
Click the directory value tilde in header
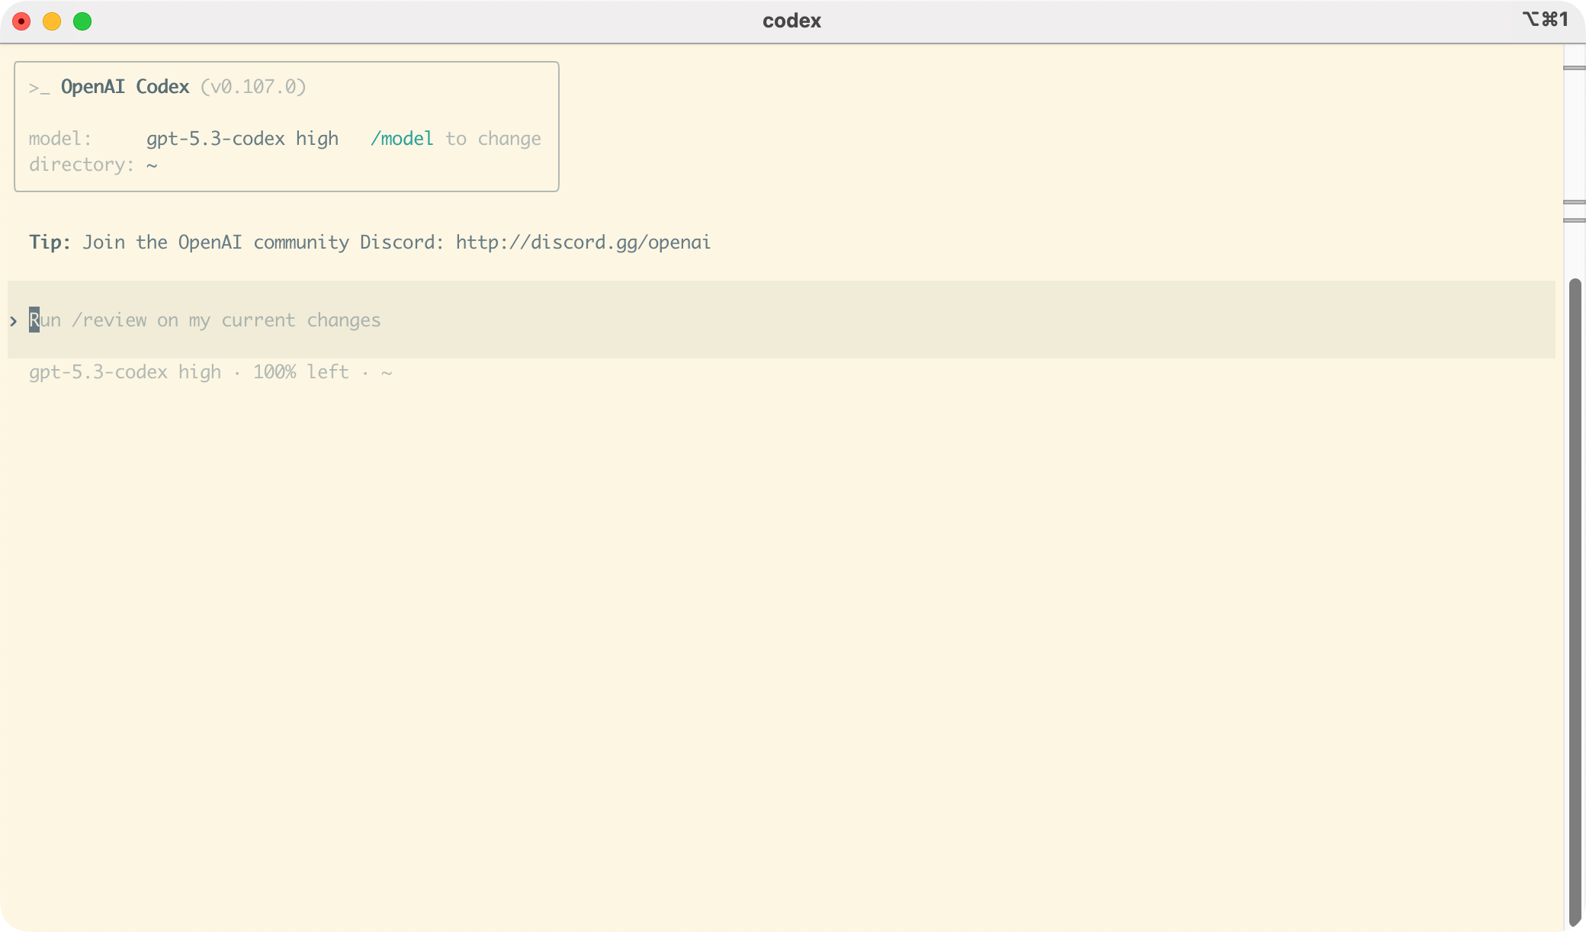coord(152,165)
